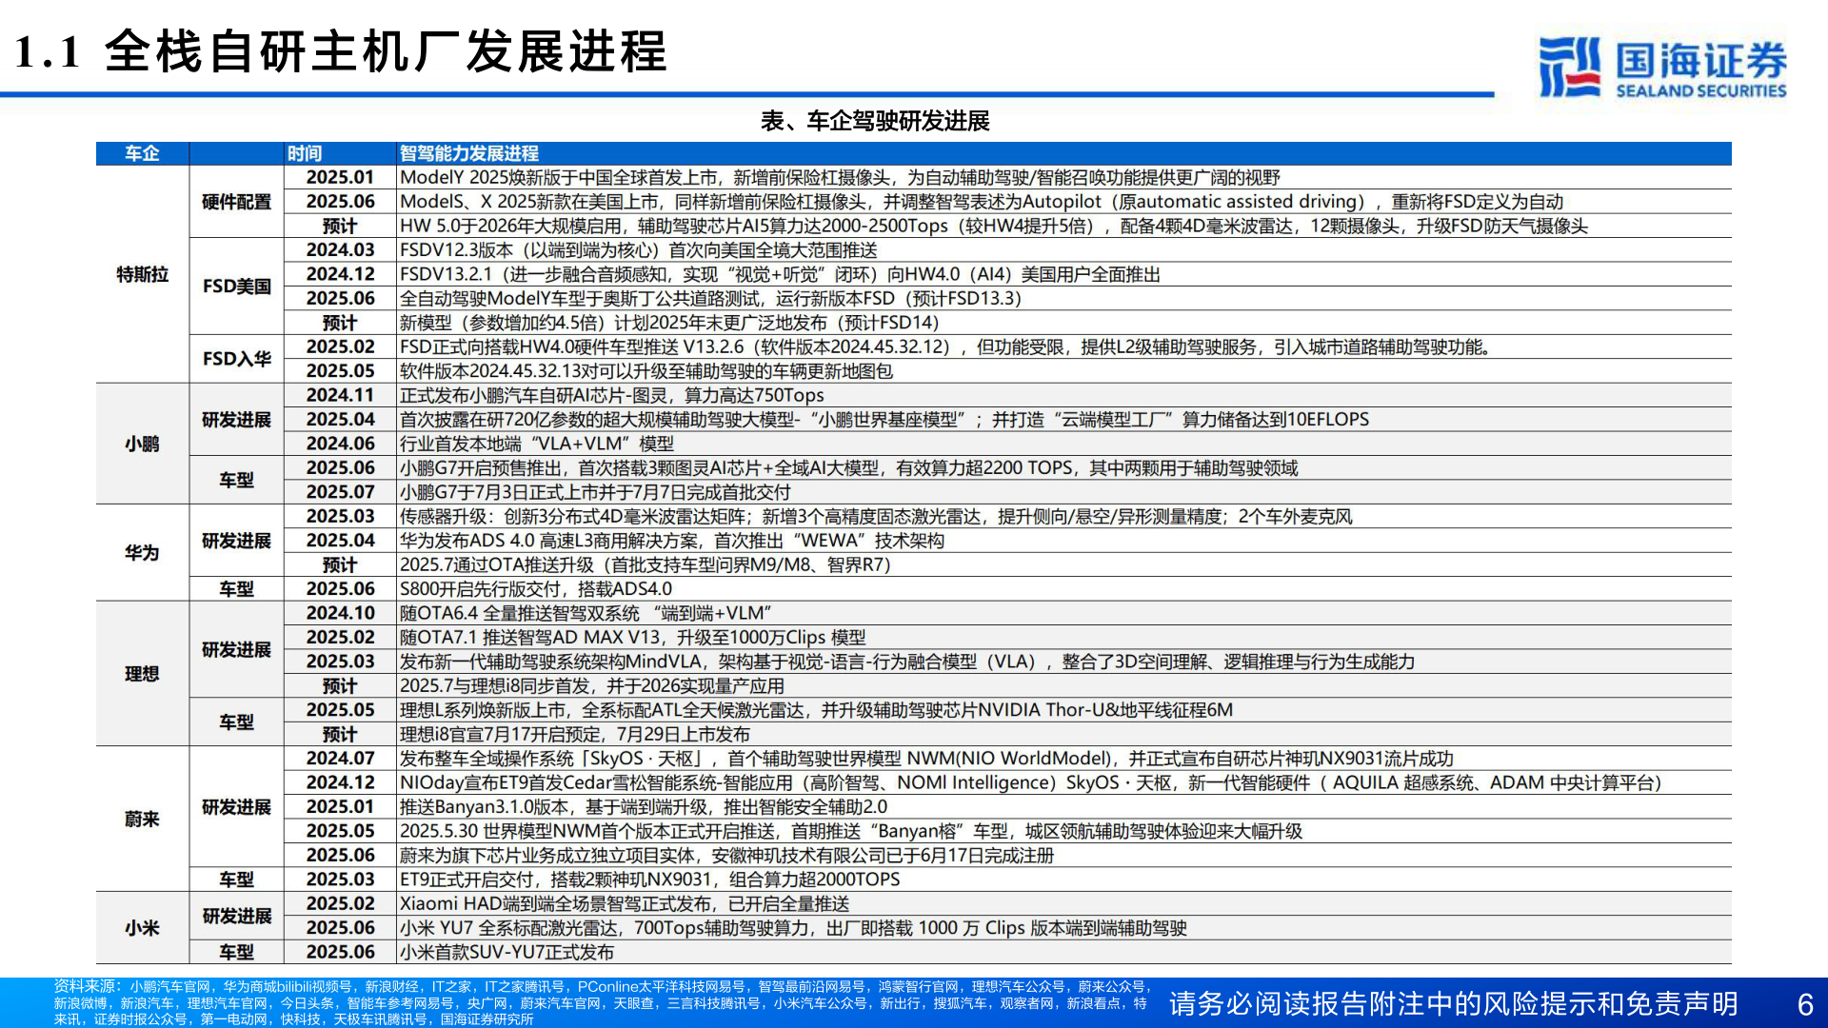Viewport: 1828px width, 1028px height.
Task: Click the table caption 表、车企驾驶研发进展
Action: tap(876, 122)
